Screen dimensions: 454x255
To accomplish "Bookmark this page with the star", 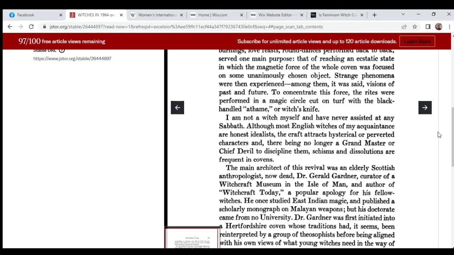I will pos(415,27).
